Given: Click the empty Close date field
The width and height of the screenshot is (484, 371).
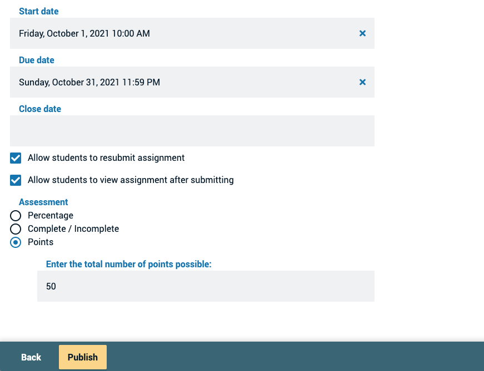Looking at the screenshot, I should (192, 131).
